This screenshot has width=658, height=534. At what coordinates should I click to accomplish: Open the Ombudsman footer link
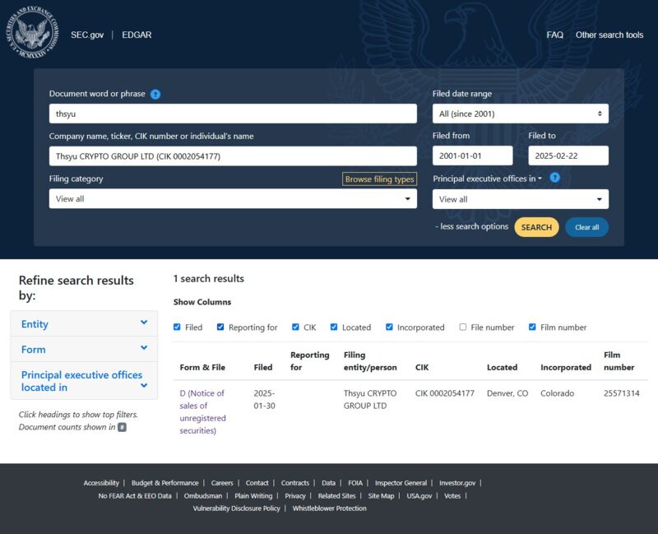pyautogui.click(x=203, y=496)
